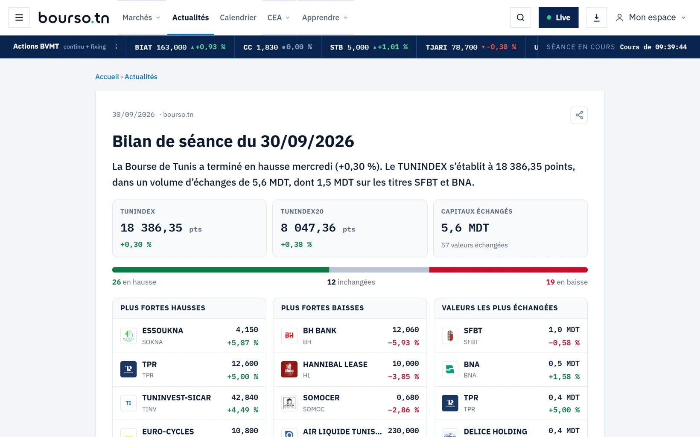Click the '12 inchangées' label

coord(351,282)
